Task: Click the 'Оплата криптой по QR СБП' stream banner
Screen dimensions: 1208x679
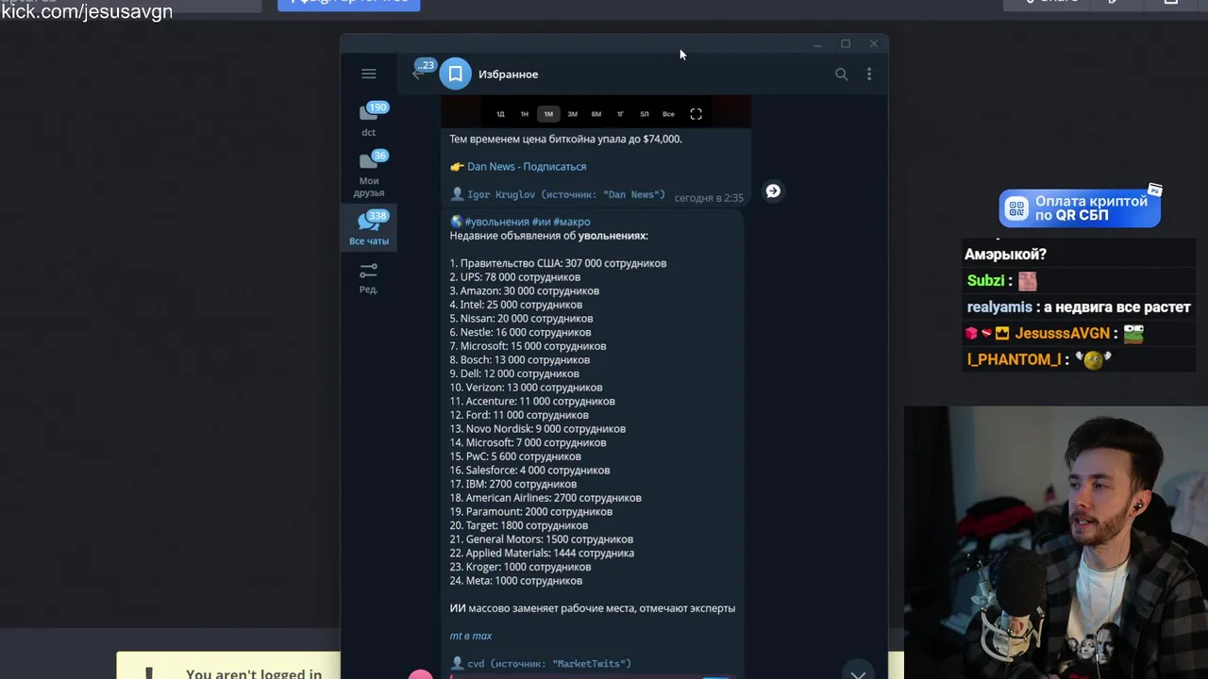Action: (x=1080, y=208)
